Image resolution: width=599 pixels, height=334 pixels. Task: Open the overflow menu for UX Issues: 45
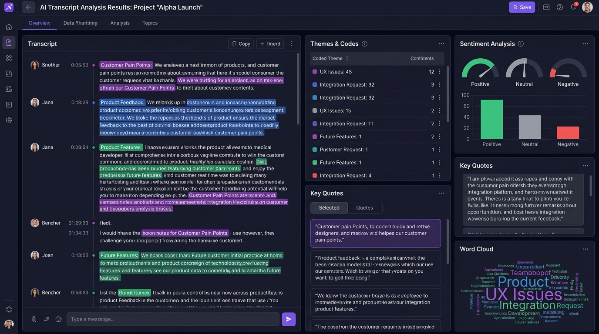438,71
